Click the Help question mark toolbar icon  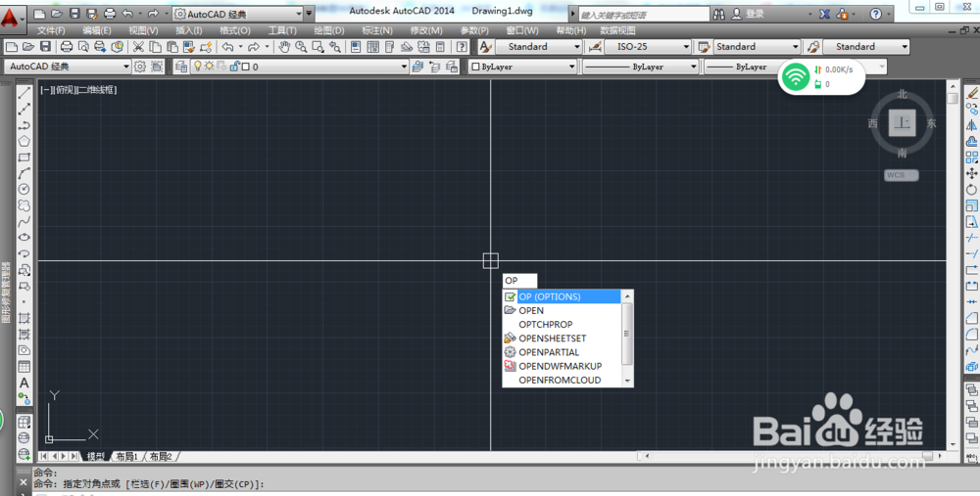click(462, 47)
